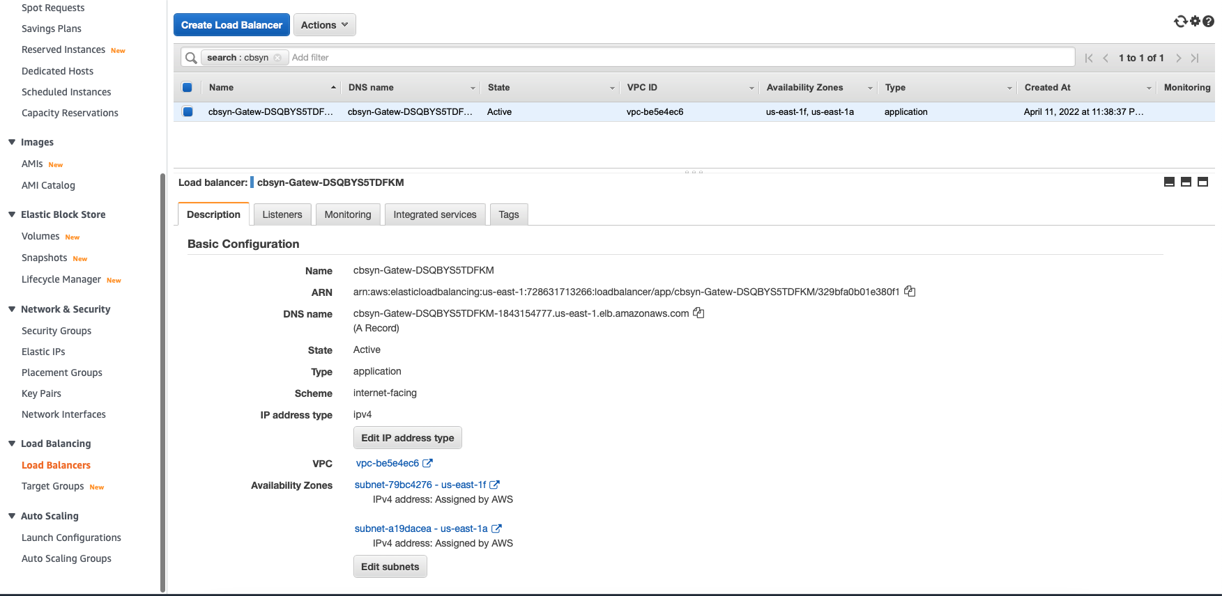Screen dimensions: 1222x596
Task: Open subnet-79bc4276 - us-east-1f link
Action: (420, 485)
